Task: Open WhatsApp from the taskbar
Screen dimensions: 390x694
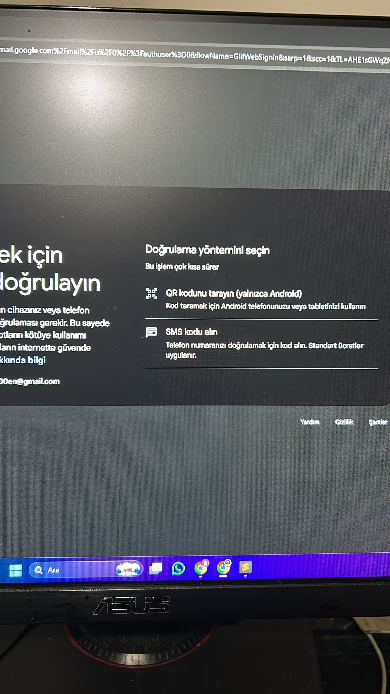Action: (x=178, y=568)
